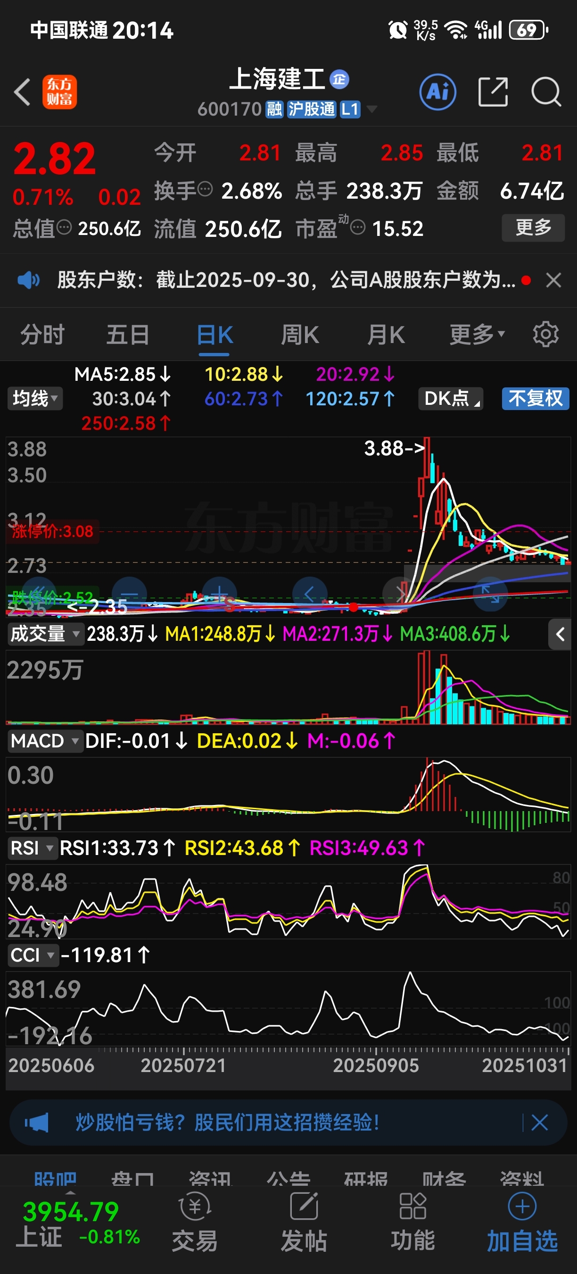Collapse the side panel chevron by 成交量
The image size is (577, 1274).
560,635
